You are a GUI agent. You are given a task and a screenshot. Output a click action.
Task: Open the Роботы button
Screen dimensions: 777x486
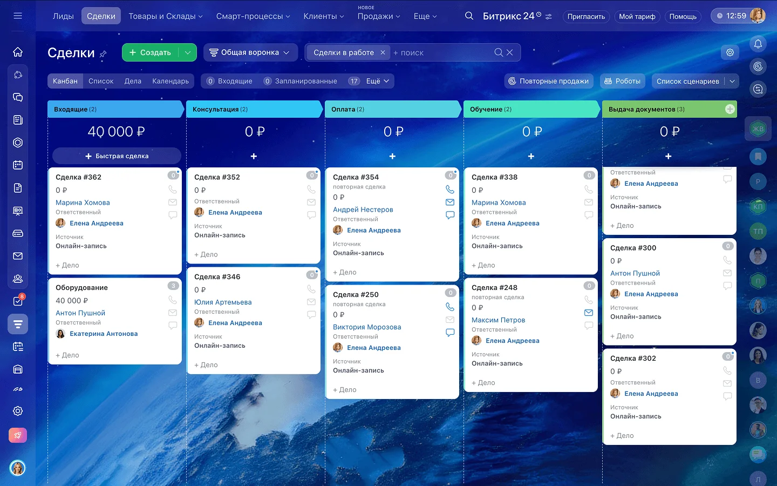point(622,81)
